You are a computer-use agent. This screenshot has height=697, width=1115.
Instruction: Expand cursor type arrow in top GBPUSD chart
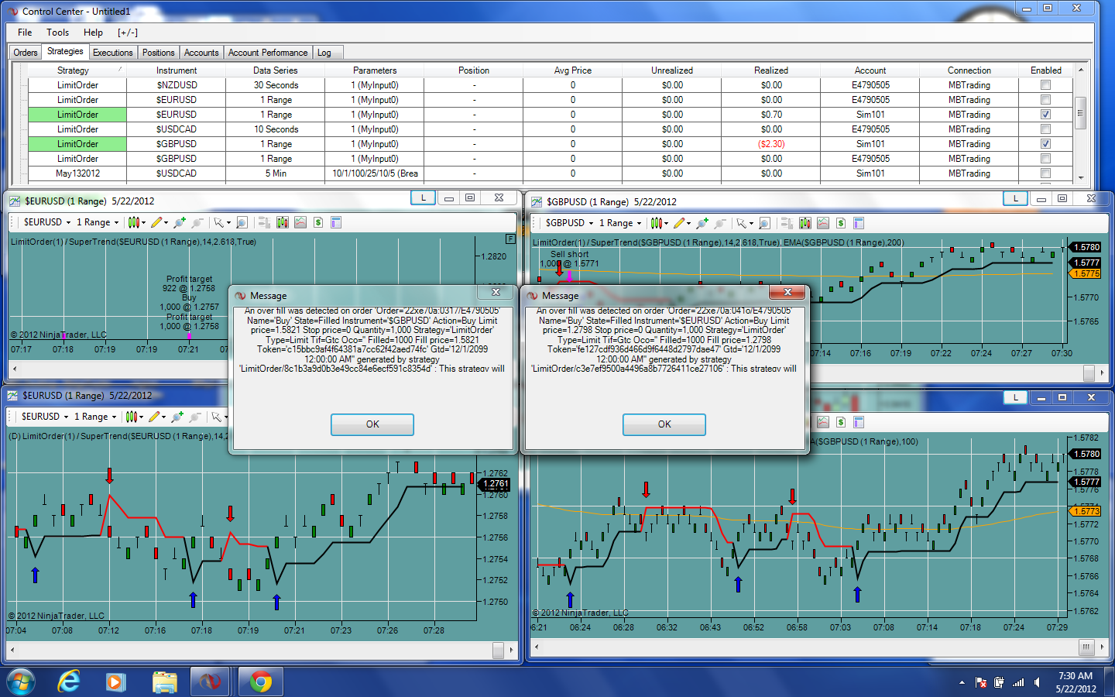tap(751, 224)
